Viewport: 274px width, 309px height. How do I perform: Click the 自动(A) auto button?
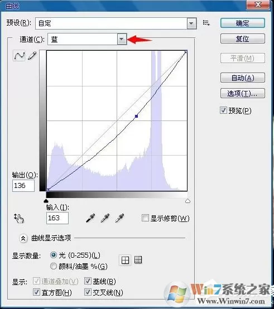(x=242, y=78)
